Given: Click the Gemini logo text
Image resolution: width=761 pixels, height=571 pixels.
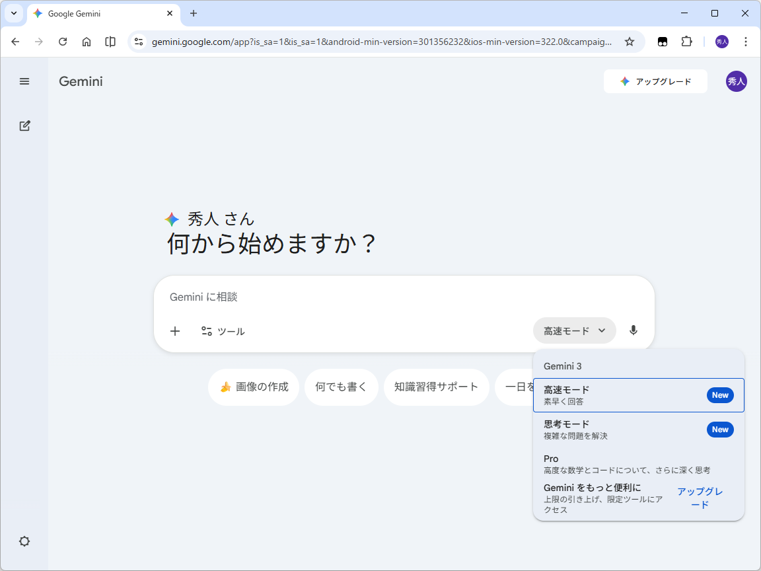Looking at the screenshot, I should coord(81,81).
